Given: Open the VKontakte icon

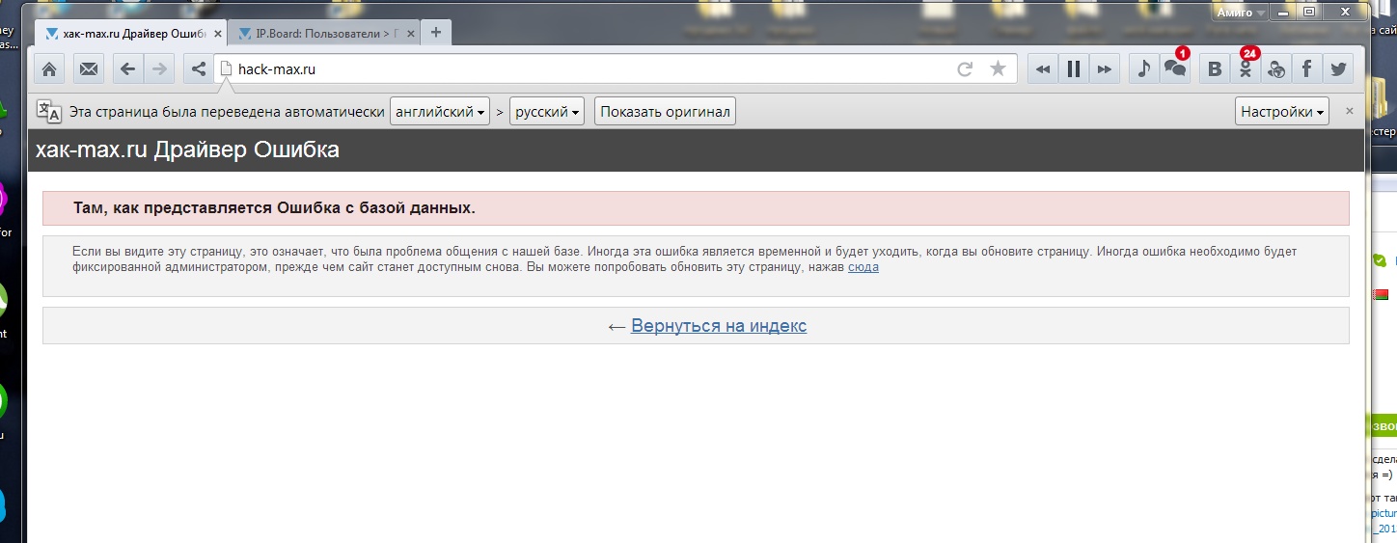Looking at the screenshot, I should pos(1215,69).
